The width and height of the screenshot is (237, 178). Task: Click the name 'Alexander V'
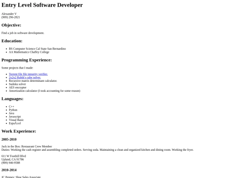tap(9, 14)
